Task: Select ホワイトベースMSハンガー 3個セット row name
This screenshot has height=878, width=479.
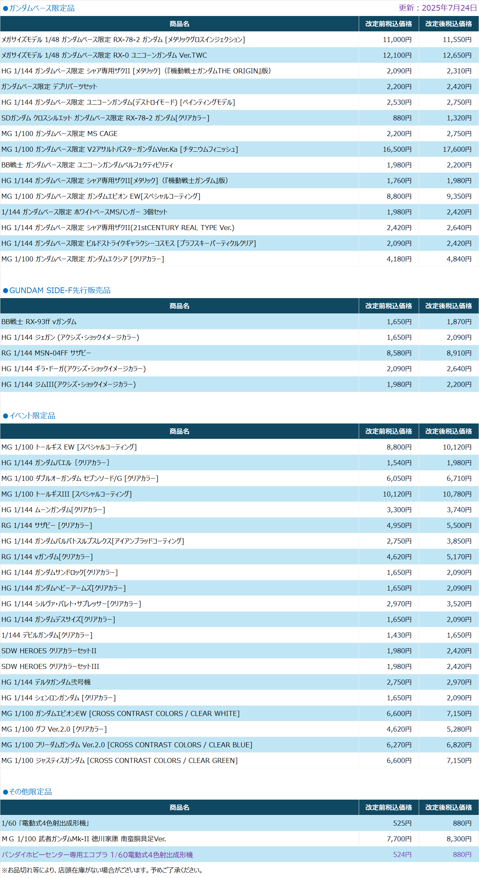Action: pyautogui.click(x=84, y=212)
